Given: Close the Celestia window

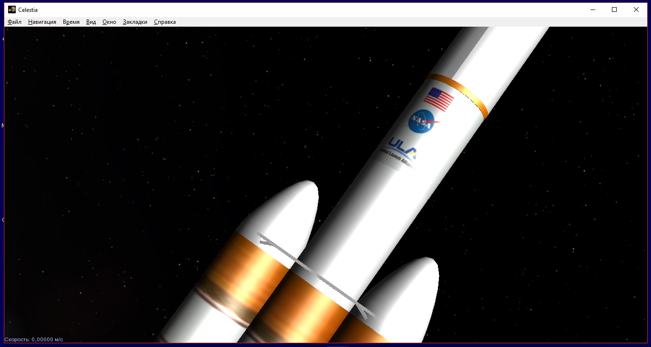Looking at the screenshot, I should pyautogui.click(x=636, y=10).
